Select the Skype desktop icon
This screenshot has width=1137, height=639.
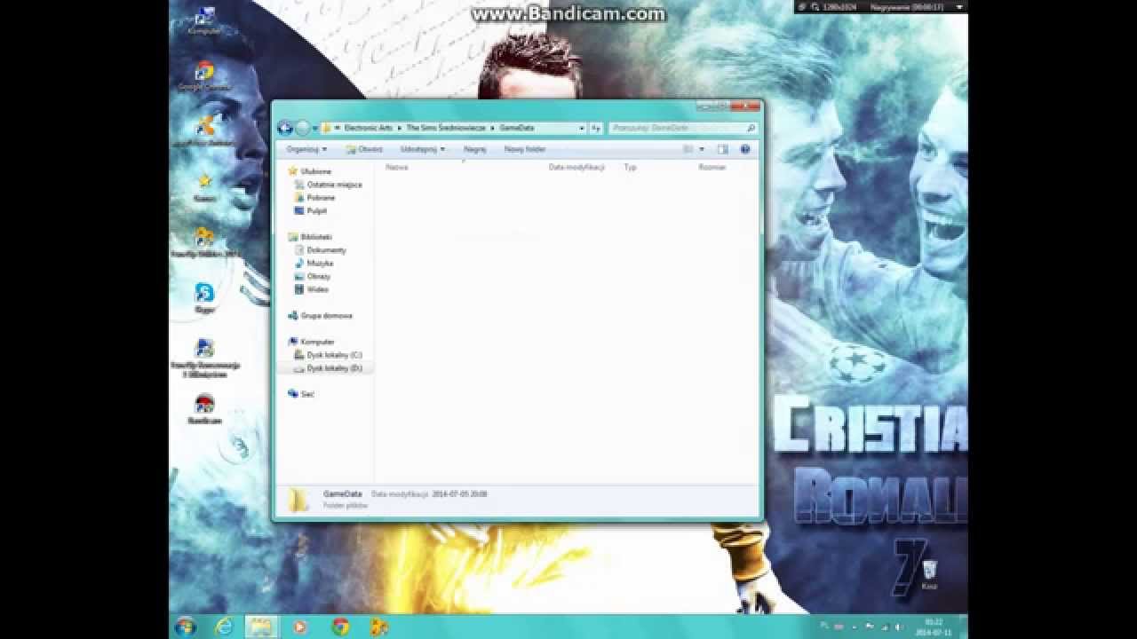tap(204, 298)
